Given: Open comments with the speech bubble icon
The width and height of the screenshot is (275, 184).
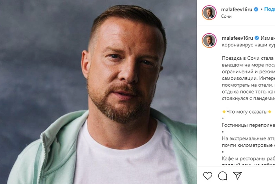Looking at the screenshot, I should (223, 175).
